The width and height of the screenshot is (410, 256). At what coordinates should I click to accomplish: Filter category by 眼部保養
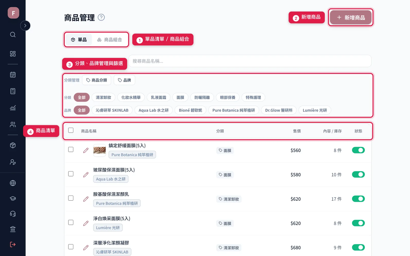pyautogui.click(x=228, y=98)
